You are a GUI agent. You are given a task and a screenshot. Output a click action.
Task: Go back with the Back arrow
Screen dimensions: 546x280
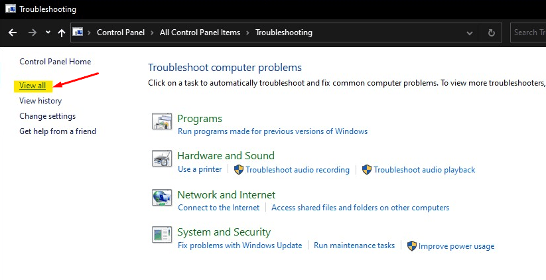coord(13,33)
